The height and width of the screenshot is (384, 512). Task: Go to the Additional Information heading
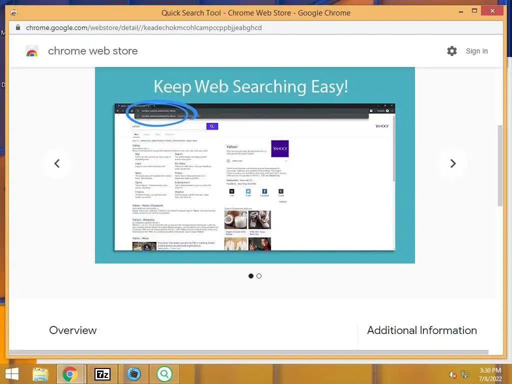422,330
